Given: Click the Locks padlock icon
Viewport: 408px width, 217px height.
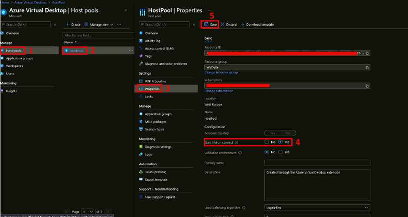Looking at the screenshot, I should click(x=141, y=96).
